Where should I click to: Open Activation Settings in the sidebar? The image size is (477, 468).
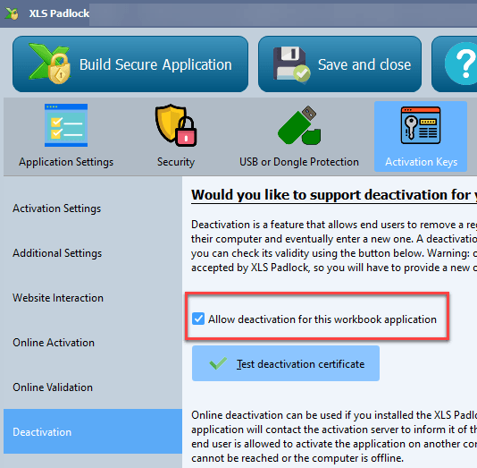point(57,208)
